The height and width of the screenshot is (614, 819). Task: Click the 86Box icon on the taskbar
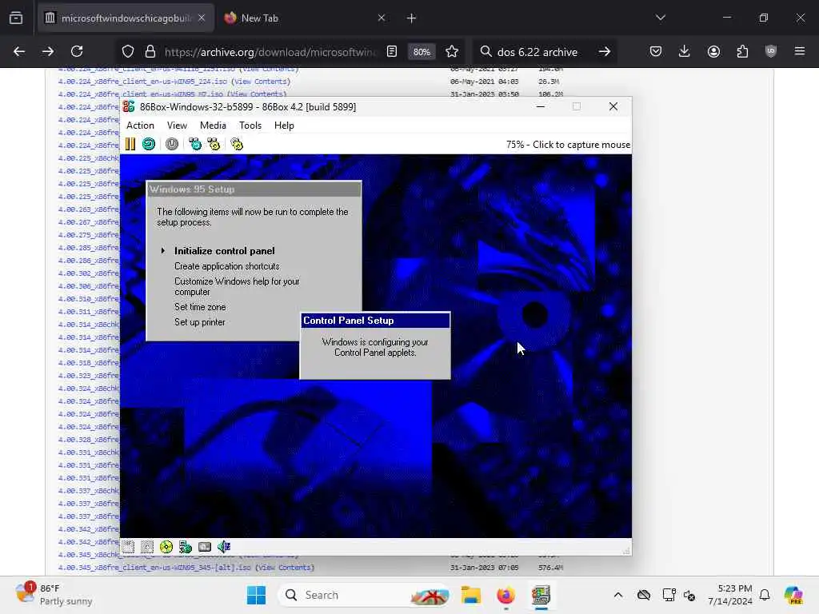[x=541, y=595]
